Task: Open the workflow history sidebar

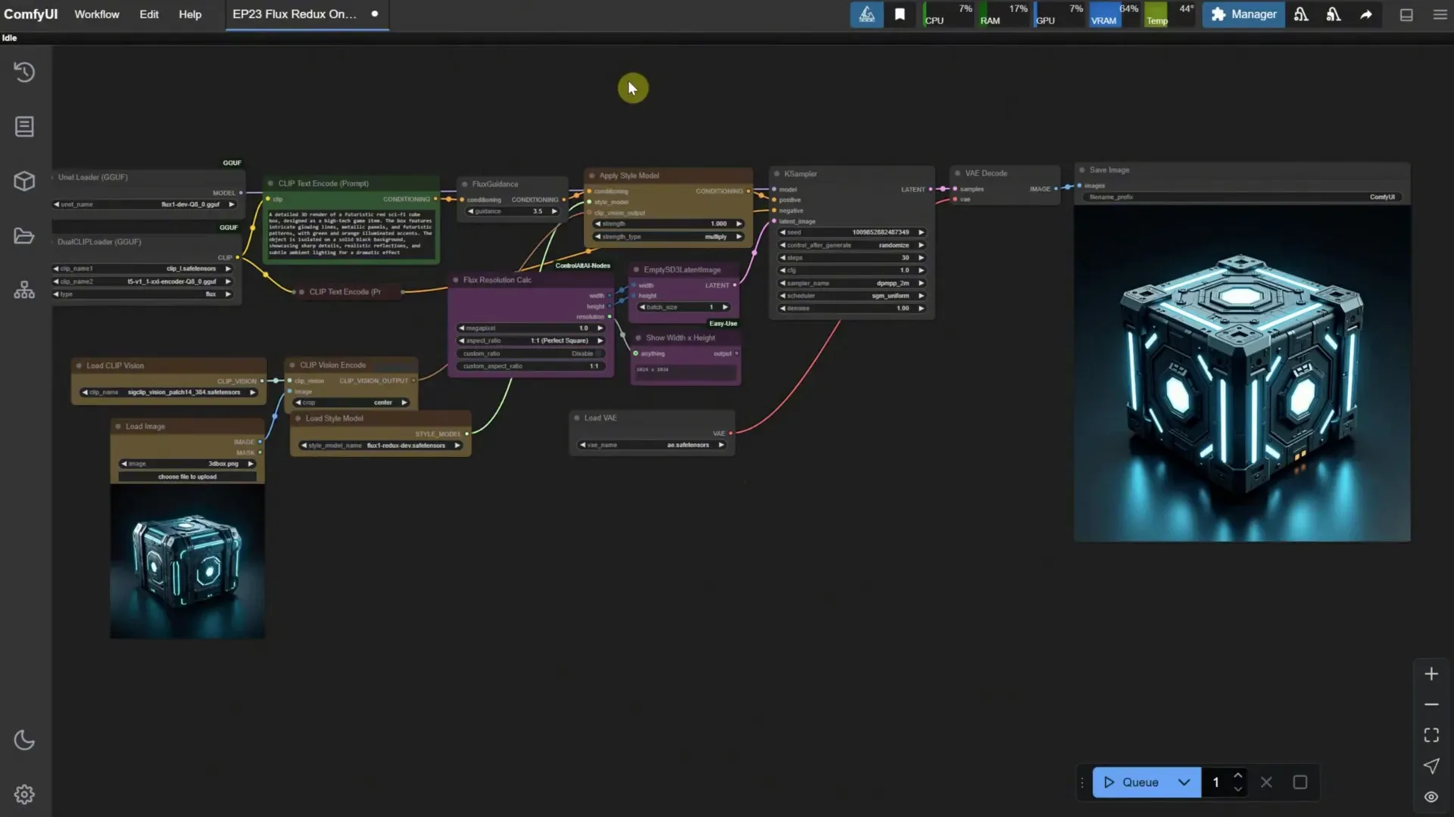Action: (x=23, y=72)
